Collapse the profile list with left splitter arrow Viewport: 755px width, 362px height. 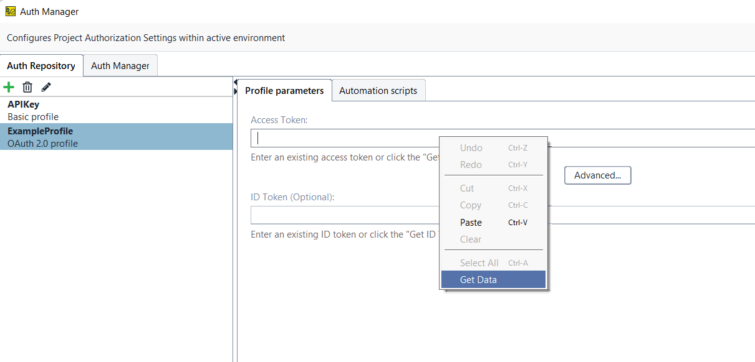236,82
